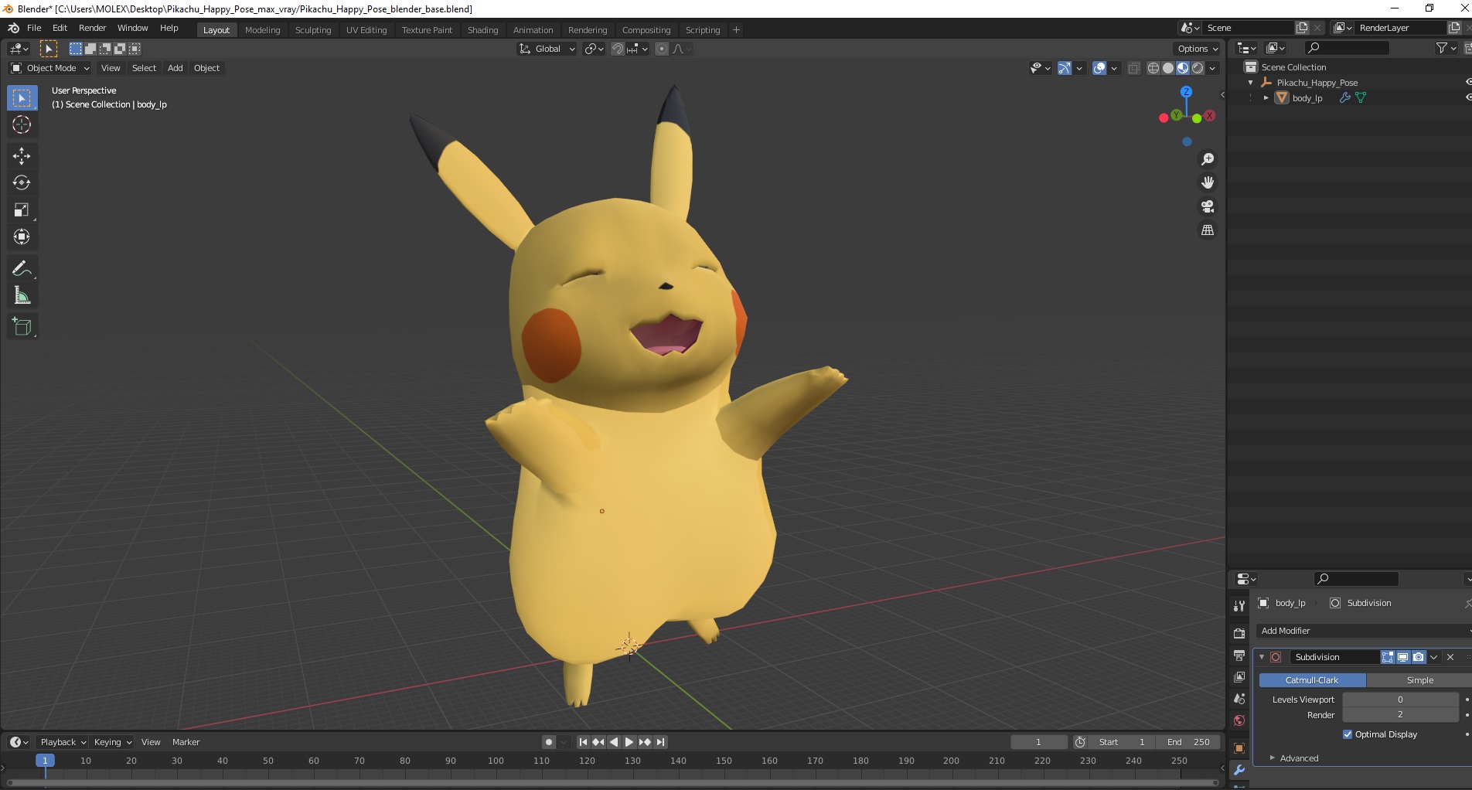The image size is (1472, 790).
Task: Select Catmull-Clark subdivision type
Action: (1312, 680)
